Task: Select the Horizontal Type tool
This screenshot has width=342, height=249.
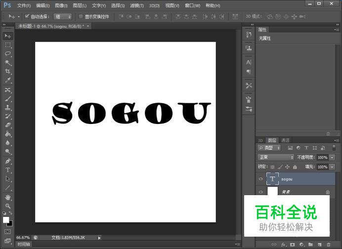Action: click(x=8, y=170)
